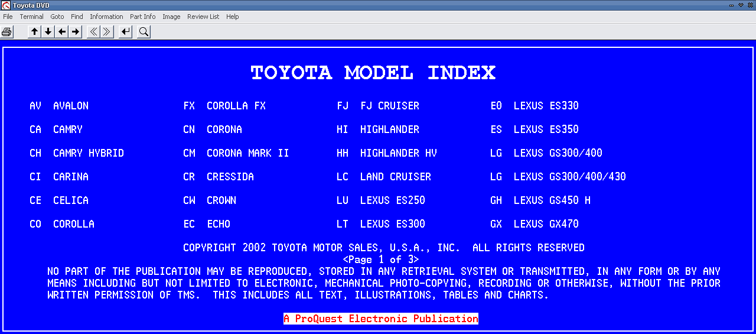Select the HIGHLANDER entry with code HI
756x334 pixels.
click(x=378, y=129)
